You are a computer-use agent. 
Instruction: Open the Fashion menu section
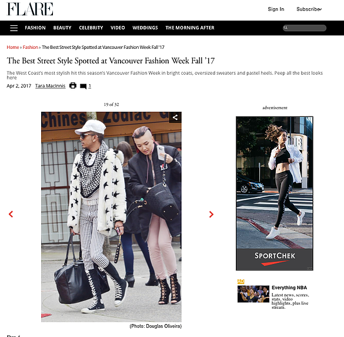(x=35, y=28)
